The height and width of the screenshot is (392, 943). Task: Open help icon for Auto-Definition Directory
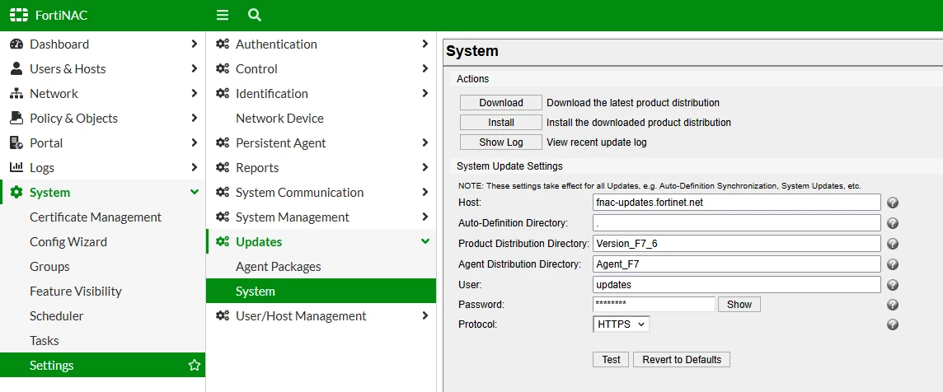click(x=893, y=223)
